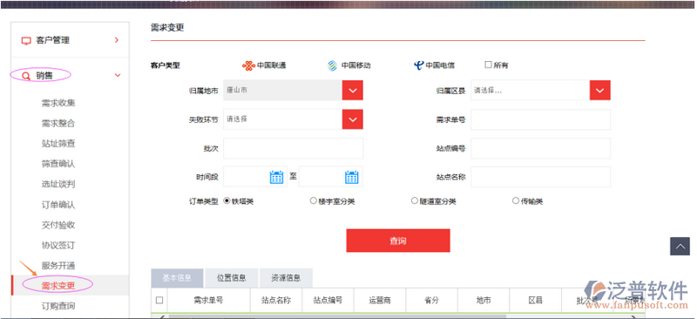The height and width of the screenshot is (319, 697).
Task: Select the 传输类 order type radio
Action: tap(516, 200)
